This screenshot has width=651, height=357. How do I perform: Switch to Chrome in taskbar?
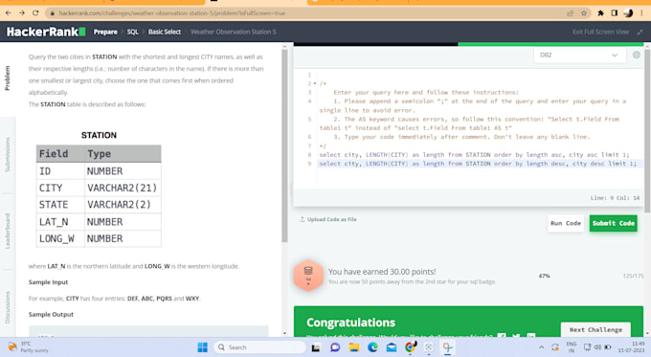point(411,347)
